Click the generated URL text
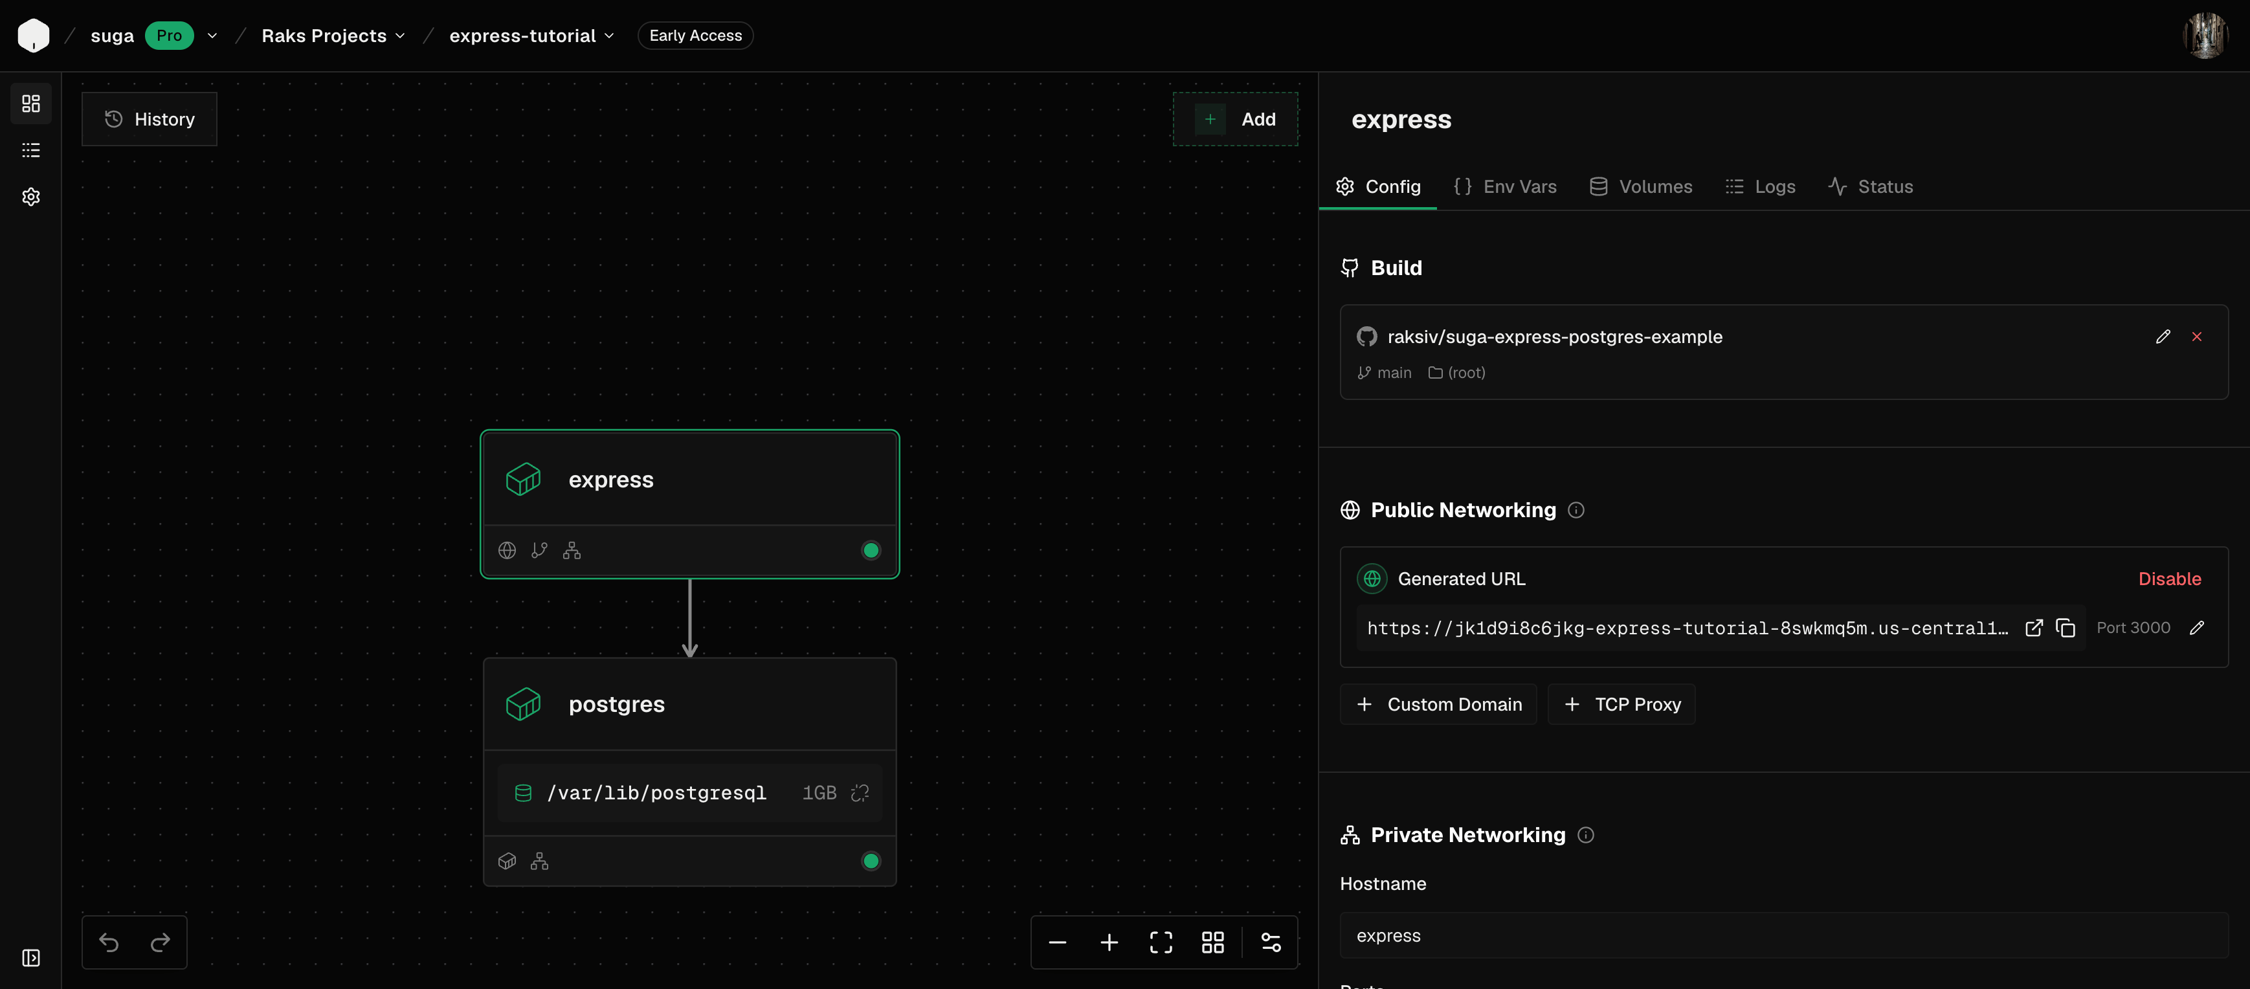This screenshot has width=2250, height=989. coord(1687,628)
